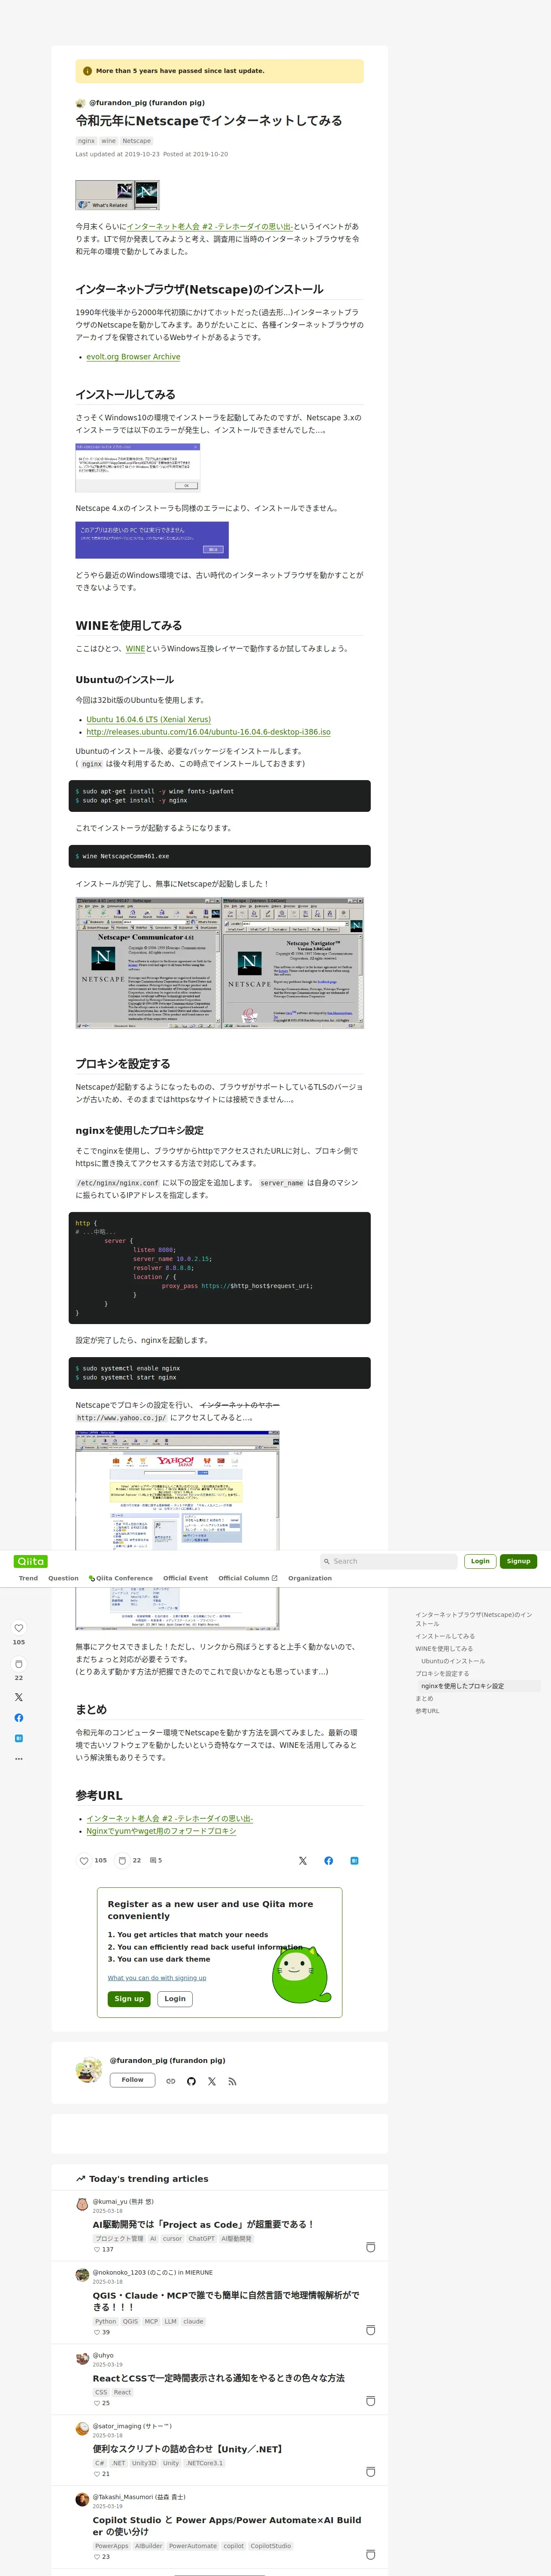551x2576 pixels.
Task: Share on Facebook from the left sidebar
Action: click(x=19, y=1718)
